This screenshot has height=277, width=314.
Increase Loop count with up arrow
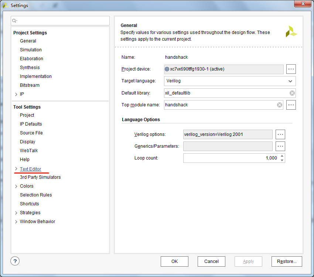tap(282, 156)
